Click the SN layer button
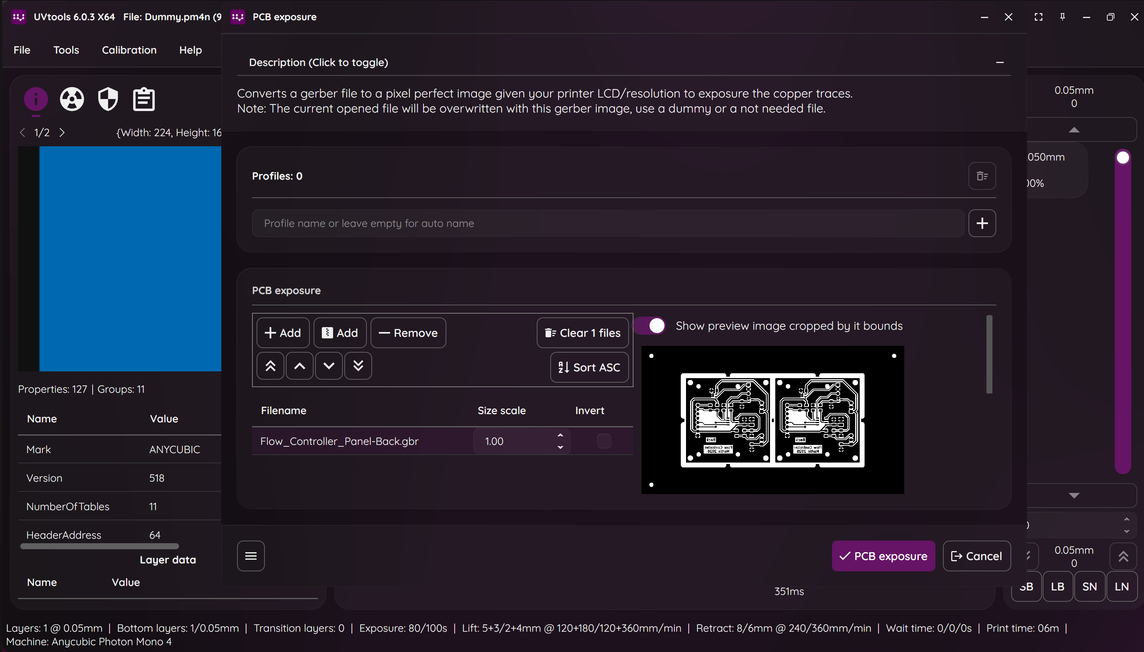This screenshot has height=652, width=1144. [x=1089, y=587]
